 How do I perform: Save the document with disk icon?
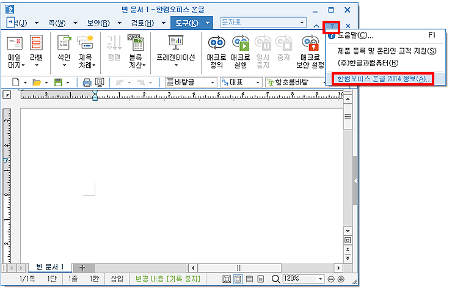pos(59,82)
